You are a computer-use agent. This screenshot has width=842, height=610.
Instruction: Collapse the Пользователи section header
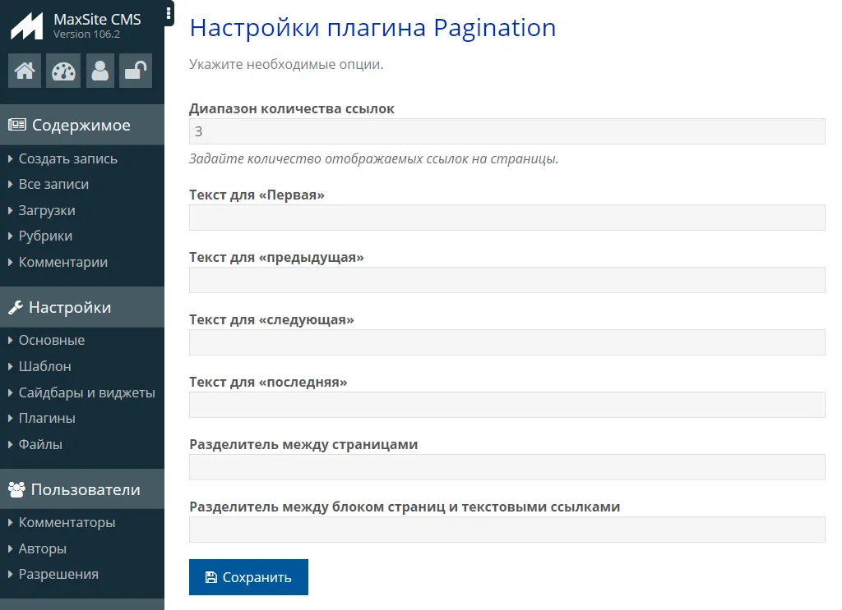[x=85, y=490]
